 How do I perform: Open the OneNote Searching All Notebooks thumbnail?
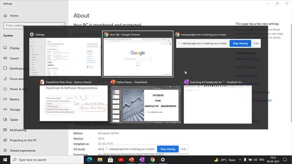pos(218,104)
